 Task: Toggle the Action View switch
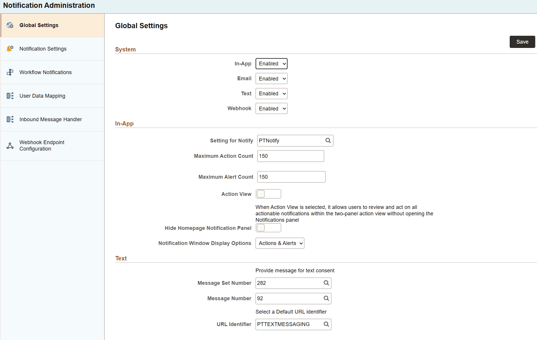coord(268,194)
